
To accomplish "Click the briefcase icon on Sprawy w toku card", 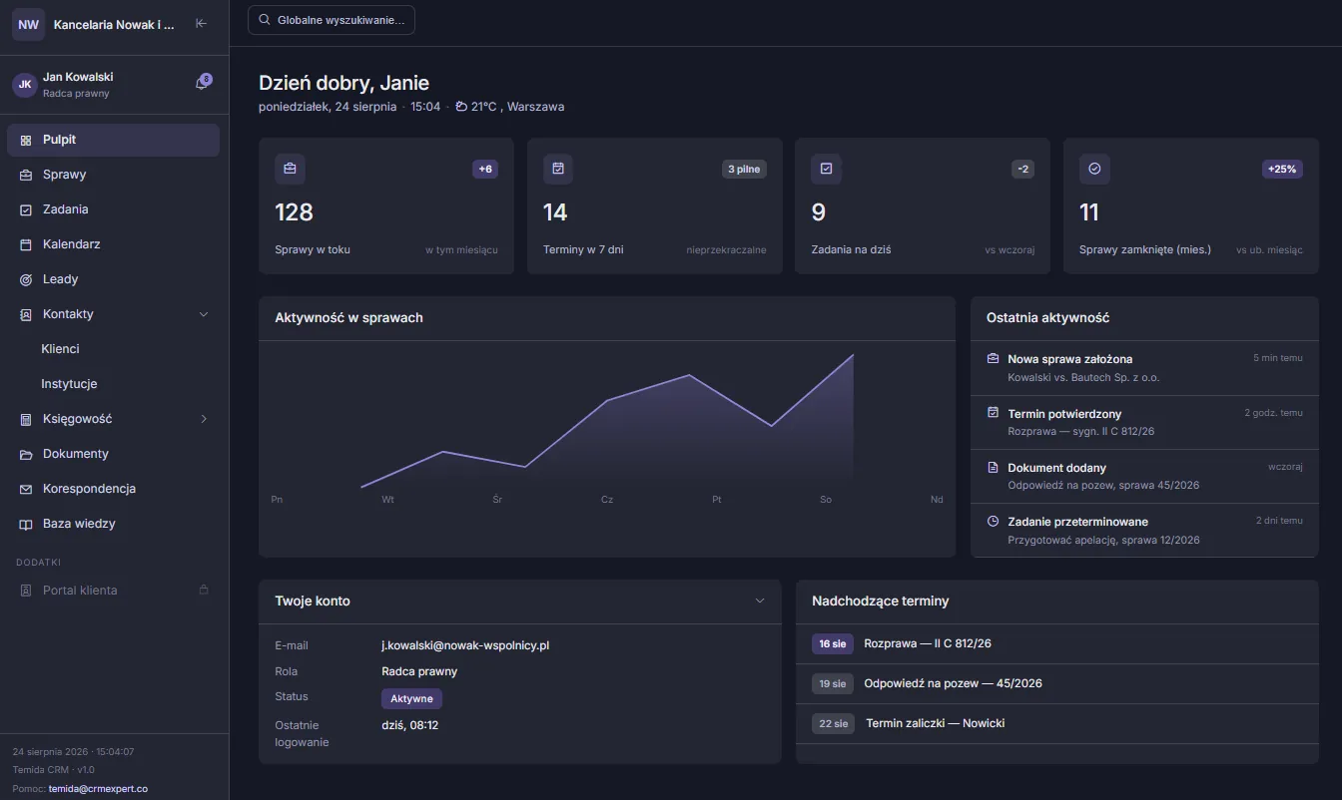I will pos(290,169).
